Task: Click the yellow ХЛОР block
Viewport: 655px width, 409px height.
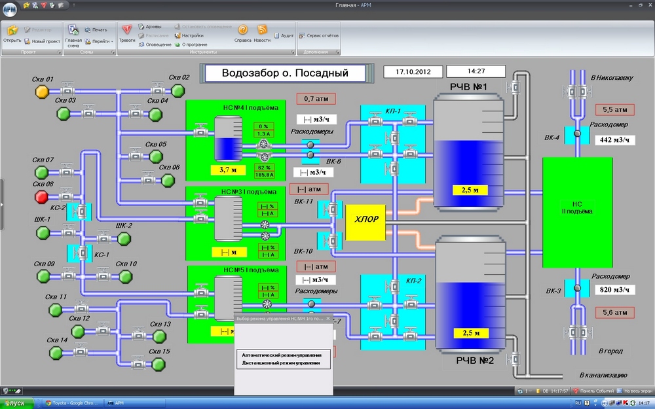Action: (365, 219)
